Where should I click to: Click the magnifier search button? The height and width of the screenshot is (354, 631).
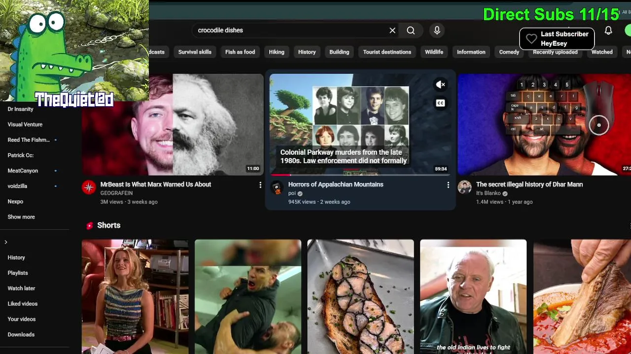[411, 30]
